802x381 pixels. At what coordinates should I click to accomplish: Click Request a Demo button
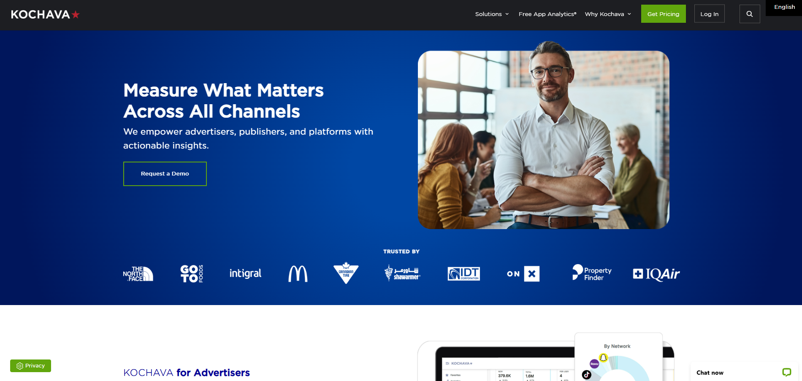pyautogui.click(x=165, y=174)
